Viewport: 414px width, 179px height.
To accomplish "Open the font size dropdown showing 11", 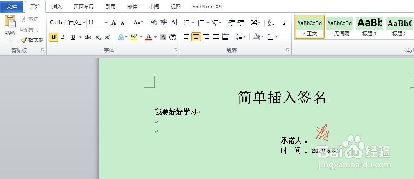I will point(106,23).
